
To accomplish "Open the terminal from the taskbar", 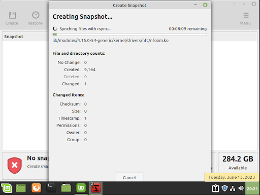I will [51, 188].
